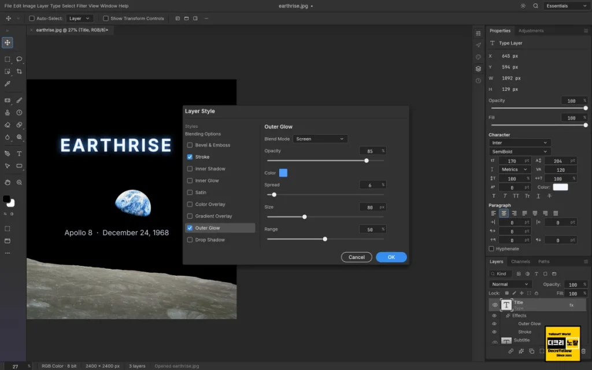
Task: Open the search icon in the top bar
Action: [535, 6]
